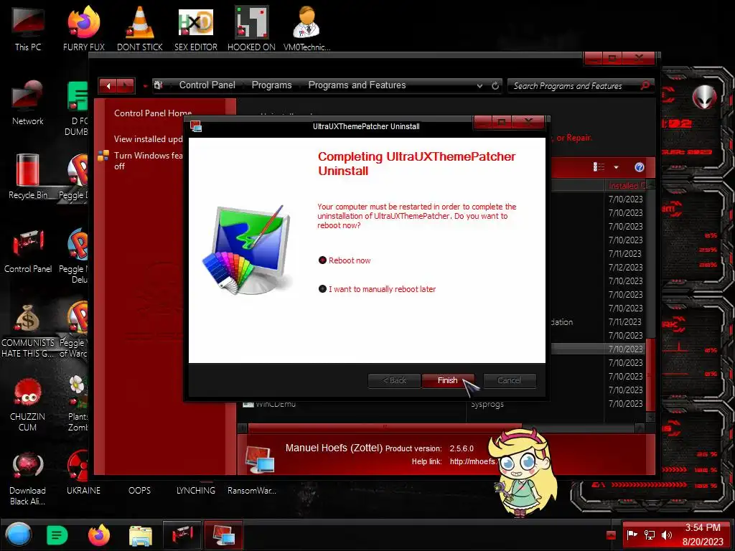Click the horizontal scrollbar of programs list
This screenshot has width=735, height=551.
click(385, 428)
